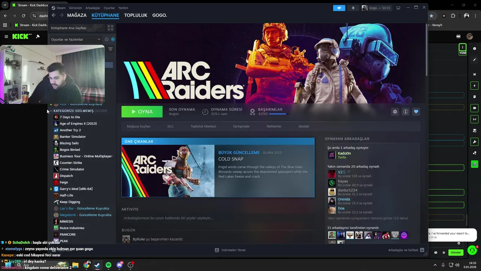
Task: Open Oyunlar menu
Action: [109, 8]
